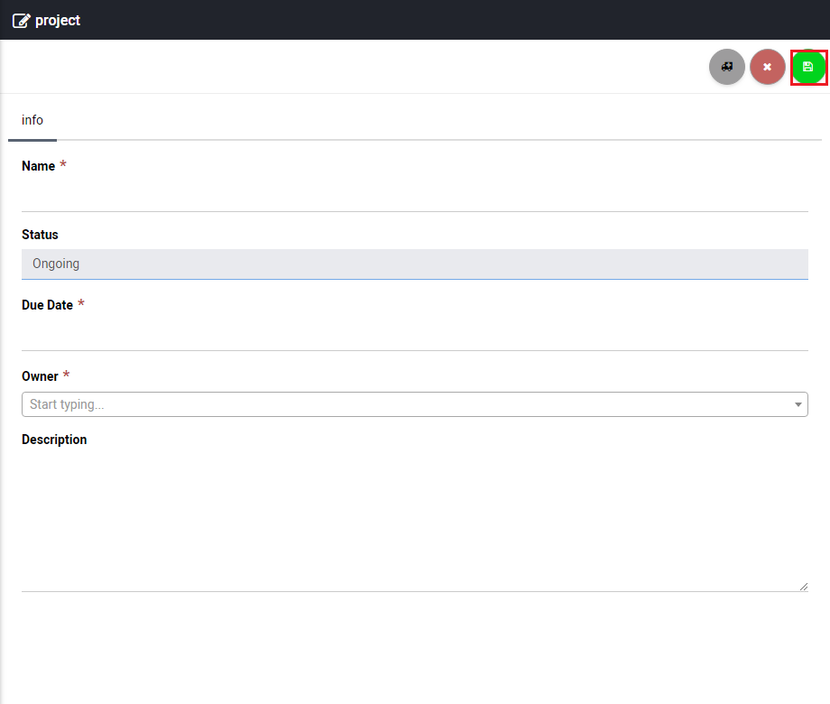
Task: Select the Due Date label
Action: [47, 305]
